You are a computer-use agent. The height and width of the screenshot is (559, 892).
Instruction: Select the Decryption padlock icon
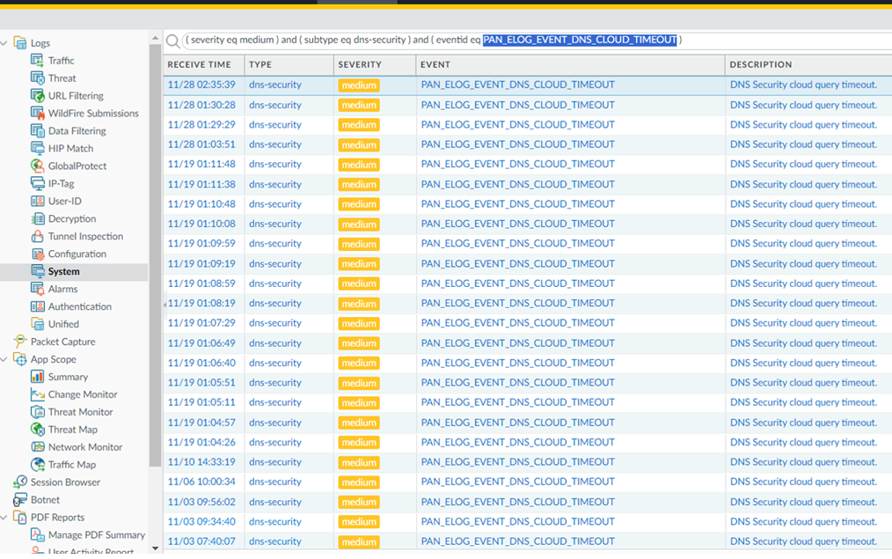point(40,218)
